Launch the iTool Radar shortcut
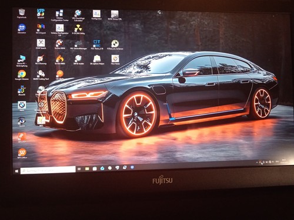 [115, 60]
